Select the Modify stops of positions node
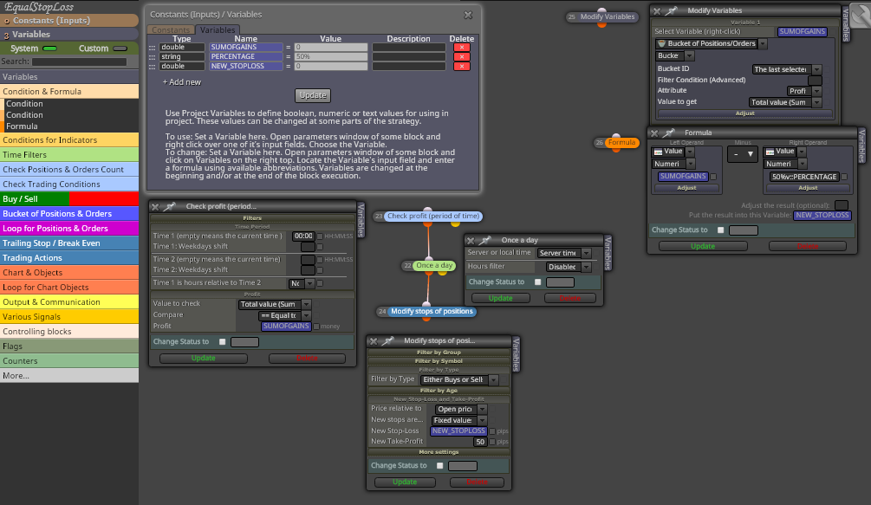Screen dimensions: 871x505 point(432,312)
